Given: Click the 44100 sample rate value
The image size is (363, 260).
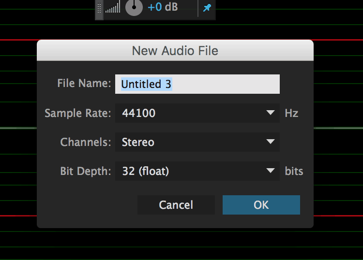Looking at the screenshot, I should pos(139,113).
